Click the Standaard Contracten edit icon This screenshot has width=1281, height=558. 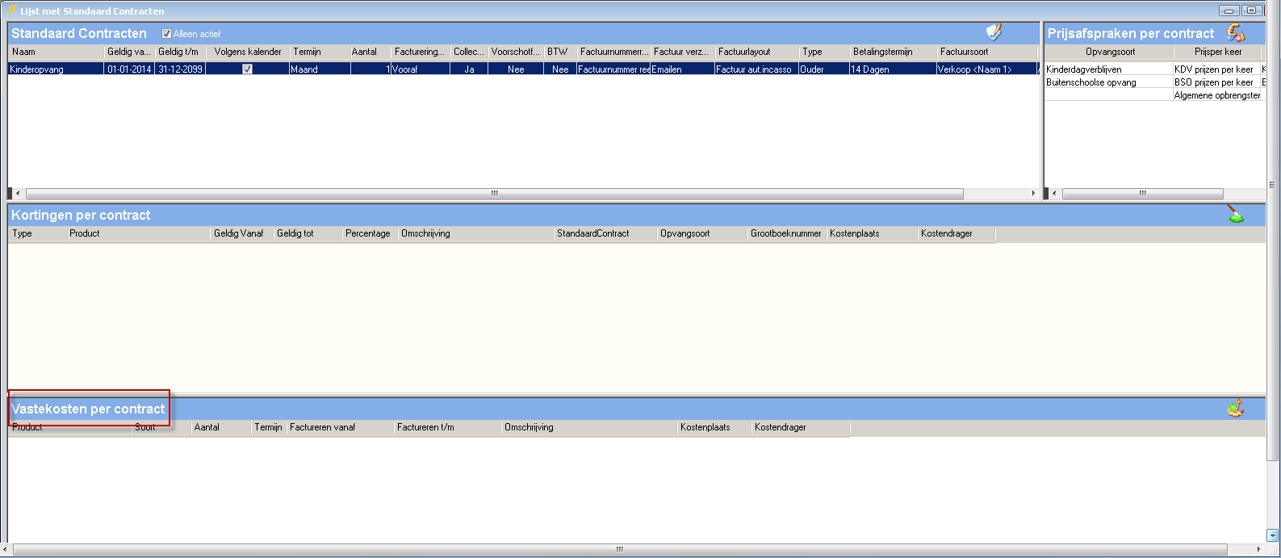994,32
